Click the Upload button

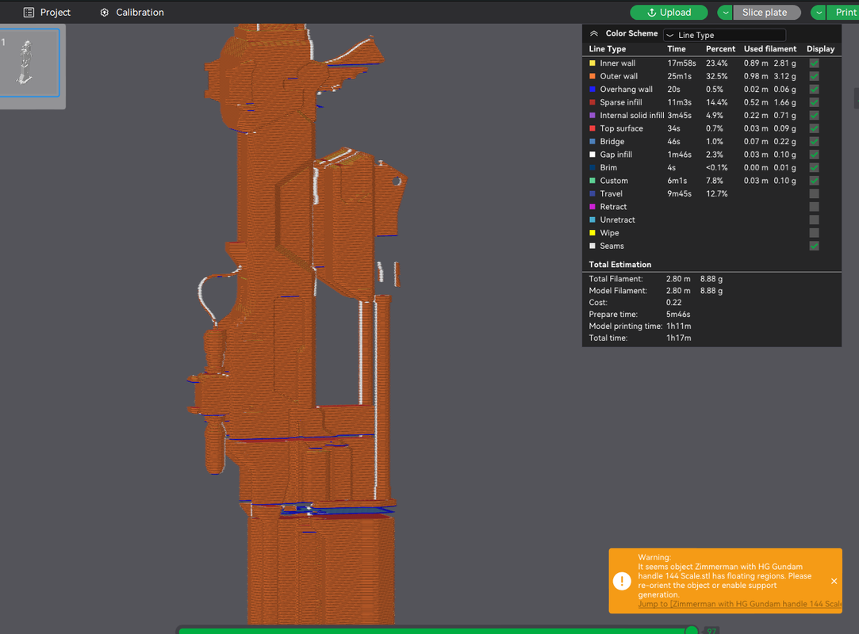[669, 12]
